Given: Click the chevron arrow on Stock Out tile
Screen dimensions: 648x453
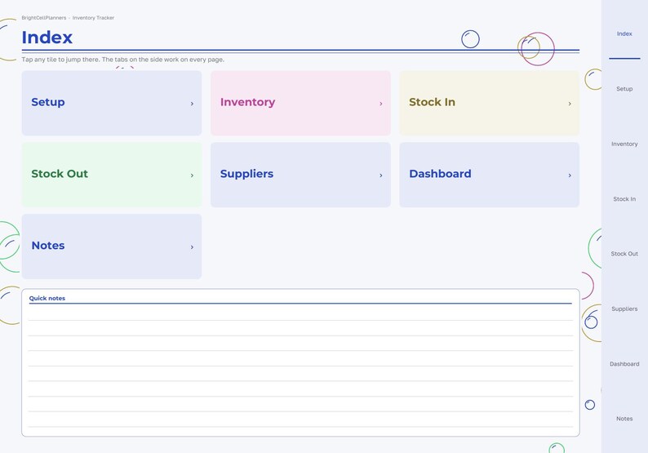Looking at the screenshot, I should tap(192, 175).
